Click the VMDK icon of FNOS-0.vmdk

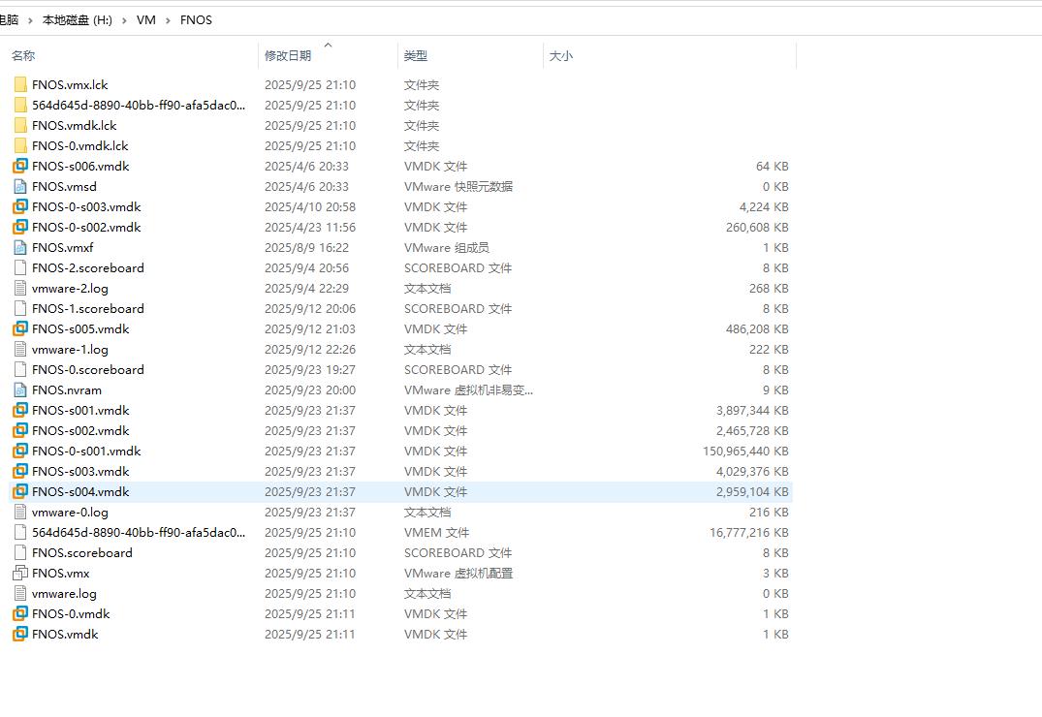pos(20,614)
